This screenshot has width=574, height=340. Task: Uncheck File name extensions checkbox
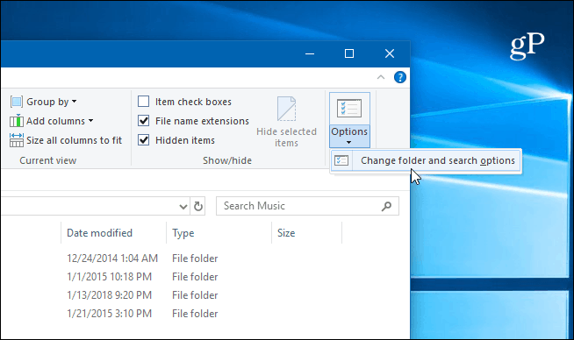click(144, 121)
